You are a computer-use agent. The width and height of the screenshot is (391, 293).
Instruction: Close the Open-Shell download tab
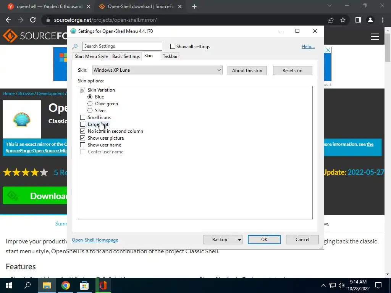(x=180, y=6)
